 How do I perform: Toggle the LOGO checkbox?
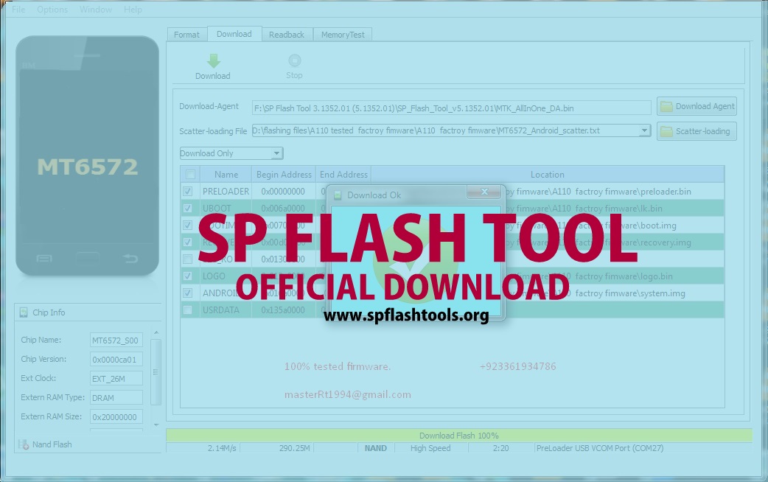pyautogui.click(x=188, y=276)
